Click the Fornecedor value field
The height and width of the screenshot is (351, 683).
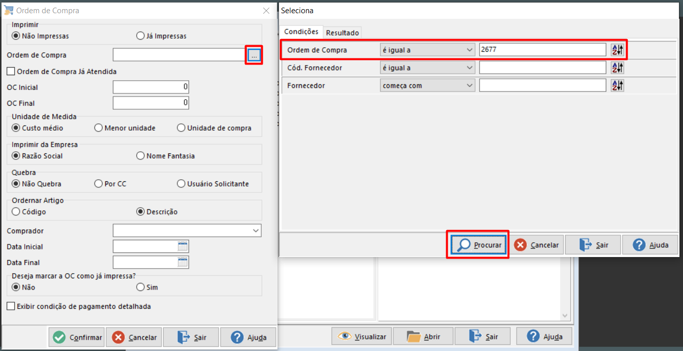[x=542, y=85]
